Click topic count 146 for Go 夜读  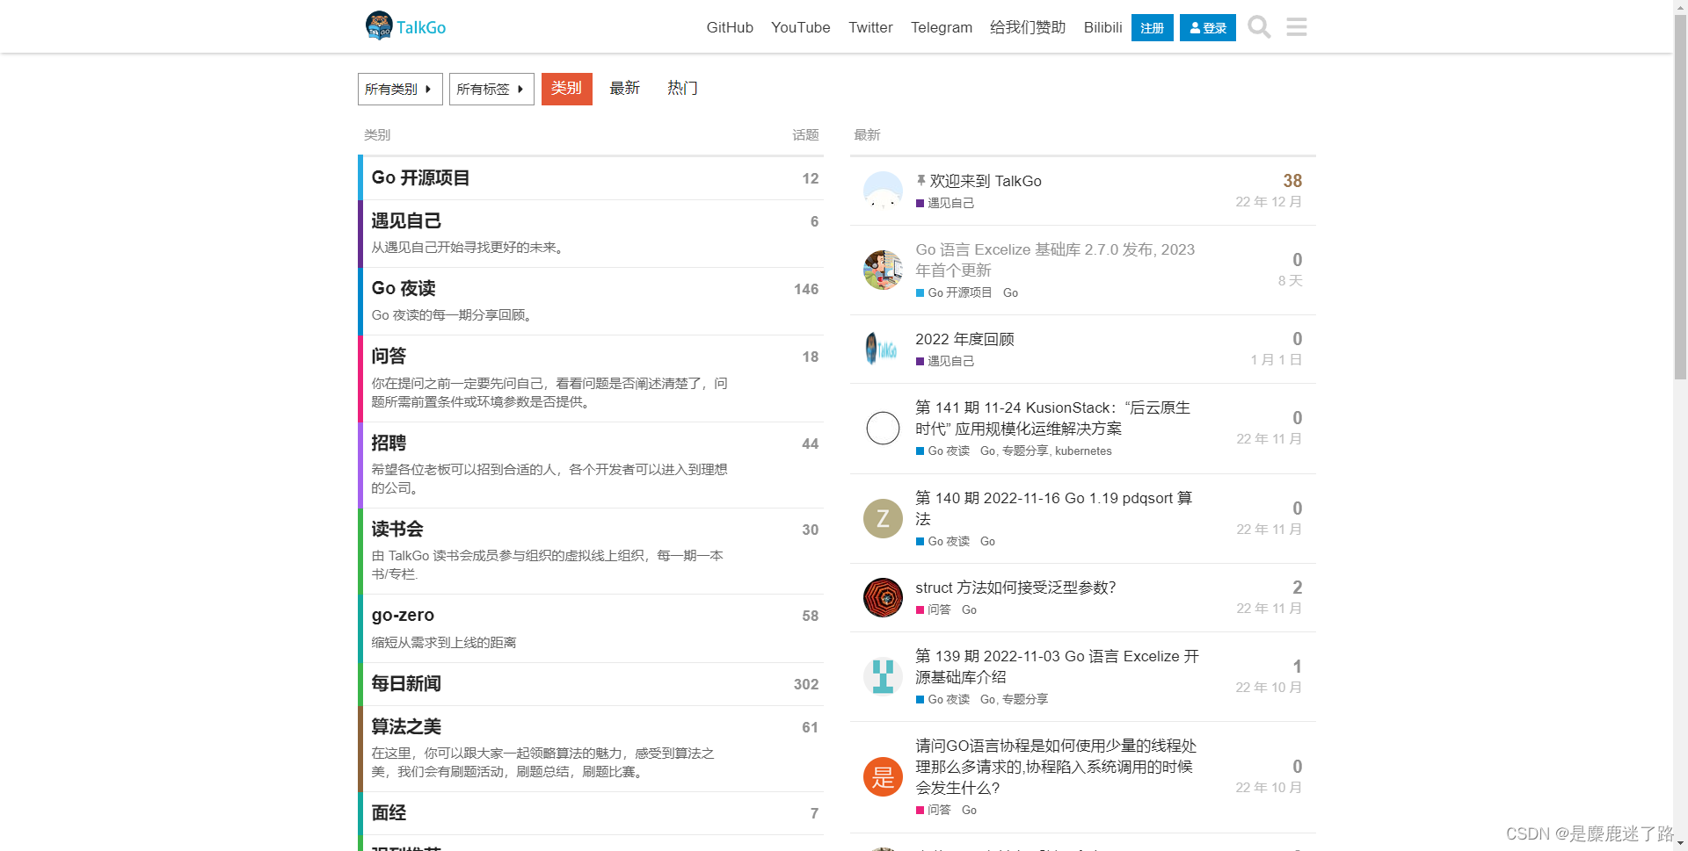click(x=806, y=289)
